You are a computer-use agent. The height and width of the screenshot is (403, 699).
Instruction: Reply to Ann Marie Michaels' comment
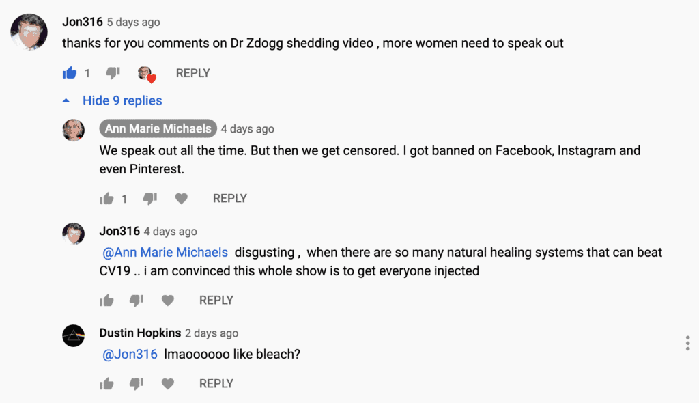coord(229,198)
